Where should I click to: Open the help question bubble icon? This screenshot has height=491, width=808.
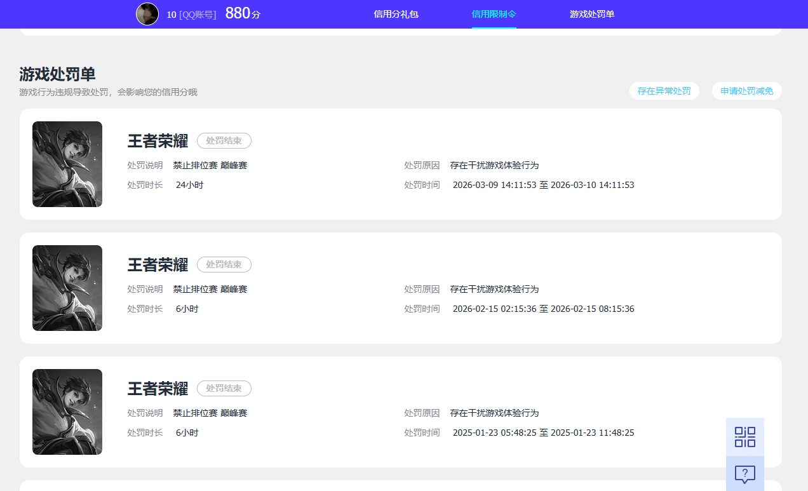tap(745, 474)
